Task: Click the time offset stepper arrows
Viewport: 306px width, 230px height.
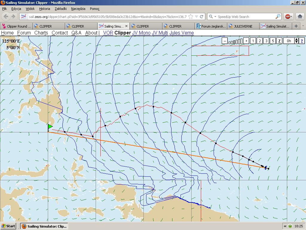Action: click(296, 41)
